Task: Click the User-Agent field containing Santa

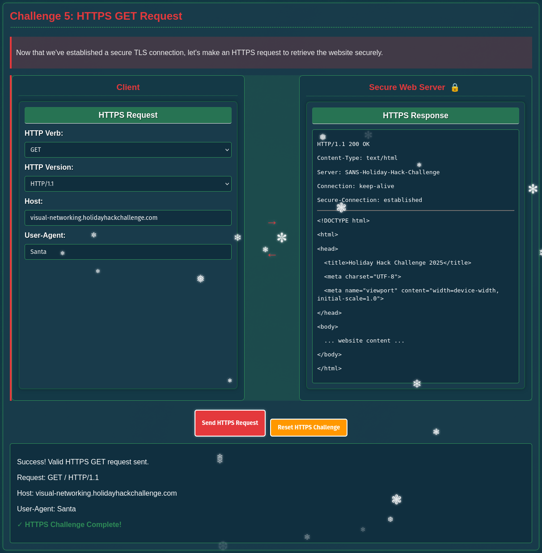Action: coord(128,252)
